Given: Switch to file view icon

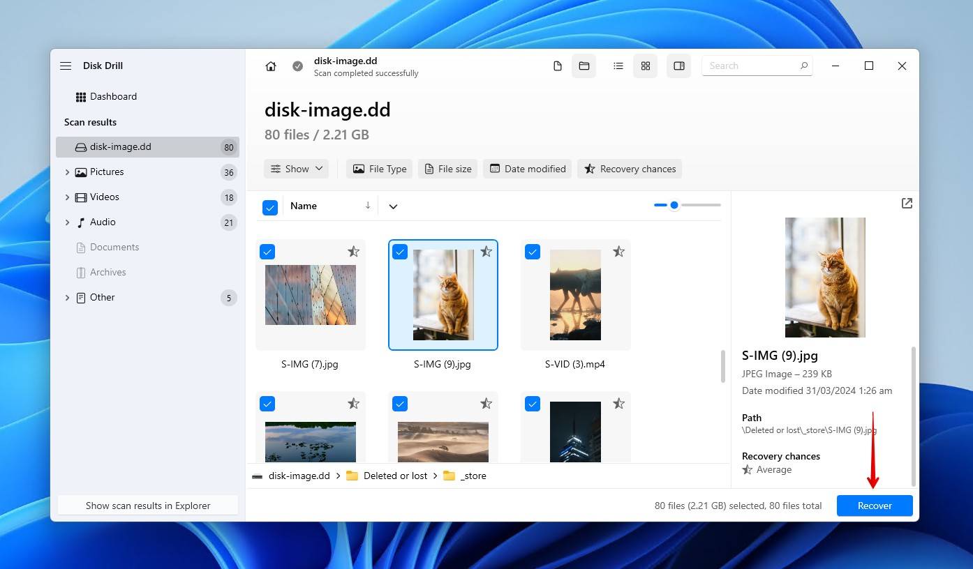Looking at the screenshot, I should (x=558, y=66).
